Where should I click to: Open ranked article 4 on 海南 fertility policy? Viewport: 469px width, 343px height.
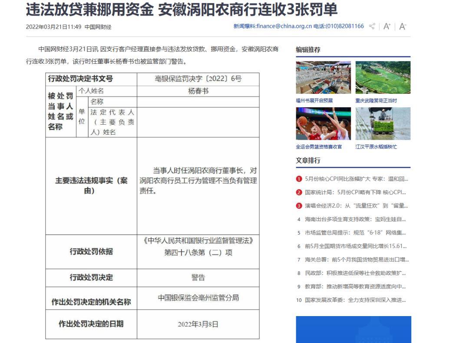click(355, 219)
